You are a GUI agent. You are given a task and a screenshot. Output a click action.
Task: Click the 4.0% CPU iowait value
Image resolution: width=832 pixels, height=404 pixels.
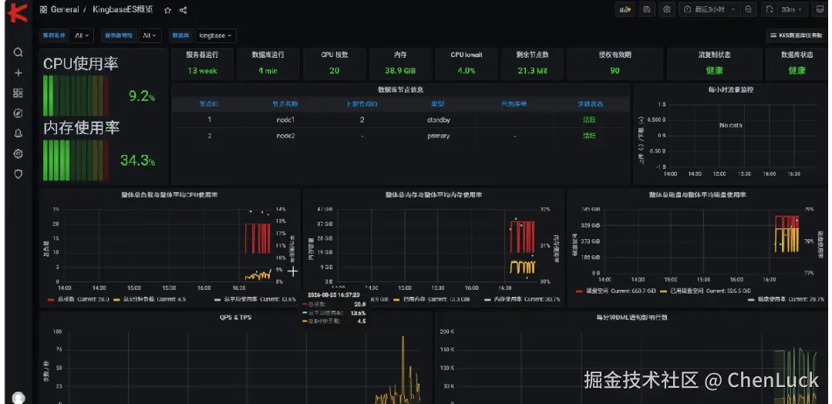(467, 71)
